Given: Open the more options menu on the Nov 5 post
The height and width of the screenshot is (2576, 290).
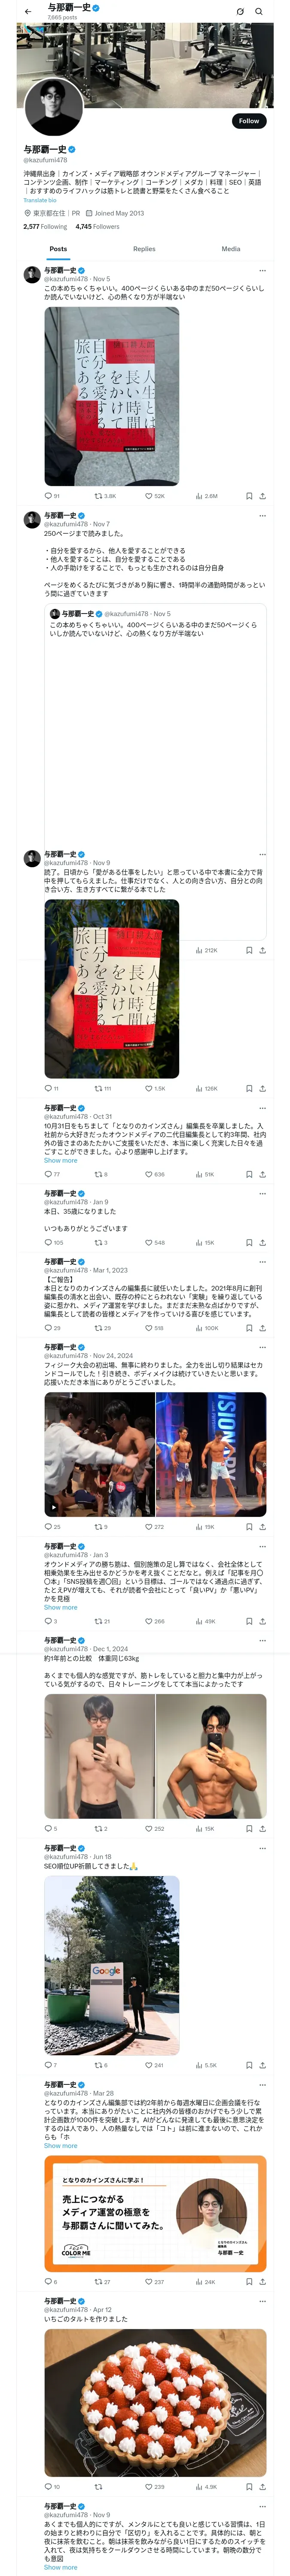Looking at the screenshot, I should [x=262, y=270].
